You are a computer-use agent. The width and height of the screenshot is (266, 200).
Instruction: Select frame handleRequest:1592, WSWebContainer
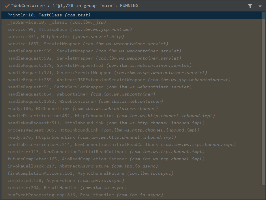pos(132,101)
